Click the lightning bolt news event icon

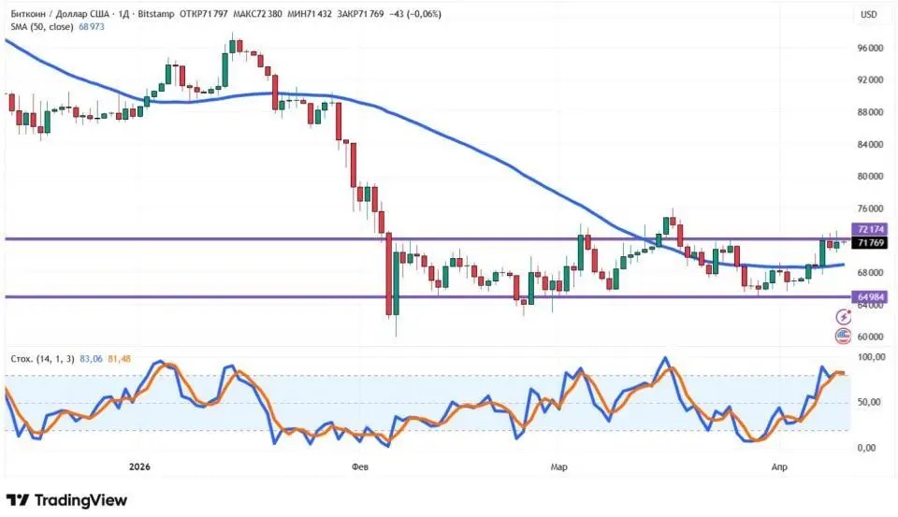coord(843,317)
